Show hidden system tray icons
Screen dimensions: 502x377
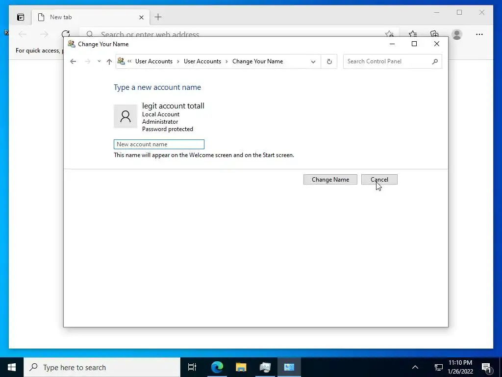pyautogui.click(x=415, y=367)
